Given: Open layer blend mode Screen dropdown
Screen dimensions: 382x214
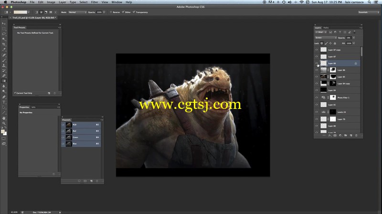Looking at the screenshot, I should pyautogui.click(x=326, y=38).
